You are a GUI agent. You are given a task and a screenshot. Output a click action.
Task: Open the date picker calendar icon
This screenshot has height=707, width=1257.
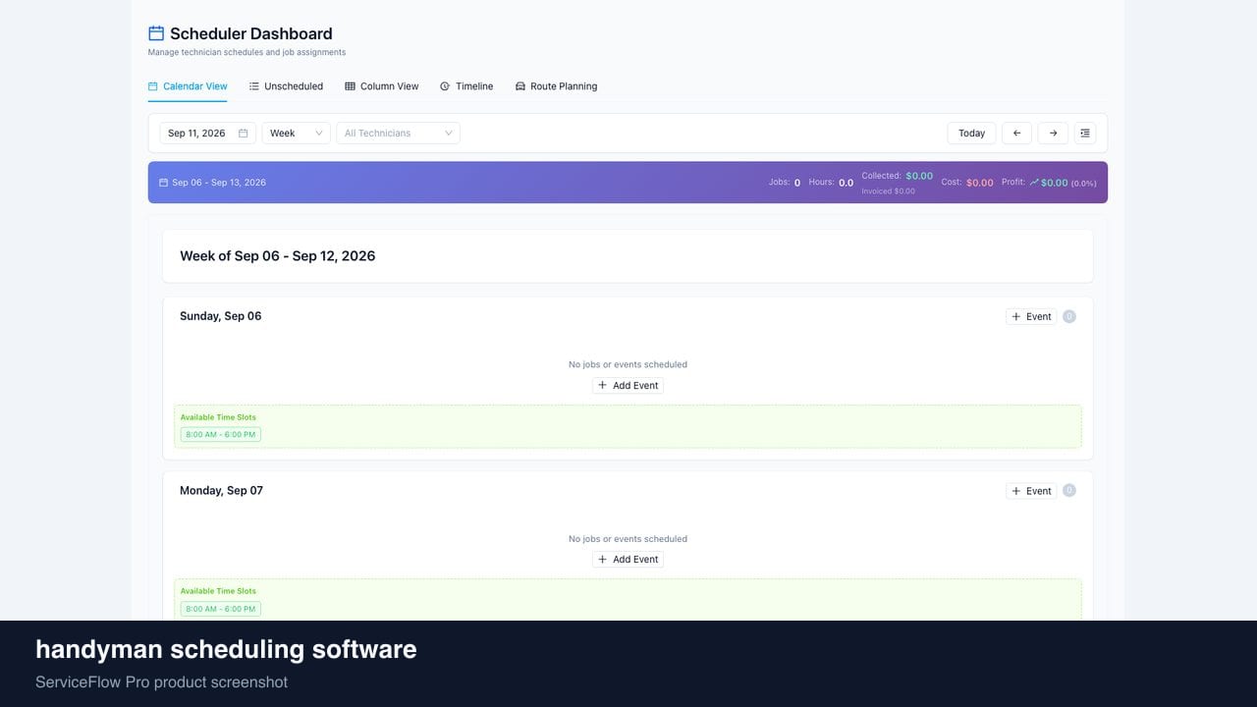pyautogui.click(x=244, y=134)
